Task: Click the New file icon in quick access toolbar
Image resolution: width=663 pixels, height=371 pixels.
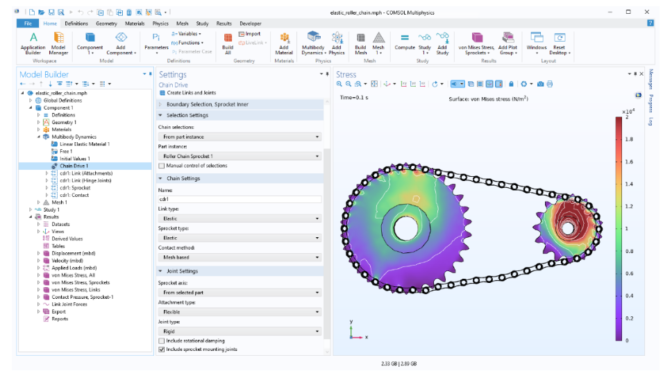Action: [x=32, y=12]
